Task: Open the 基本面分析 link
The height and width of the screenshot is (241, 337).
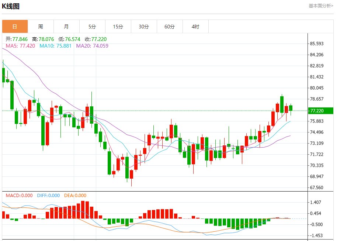Action: [321, 6]
